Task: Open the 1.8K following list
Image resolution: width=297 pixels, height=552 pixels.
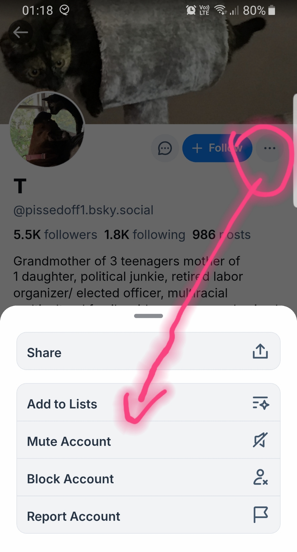Action: (145, 235)
